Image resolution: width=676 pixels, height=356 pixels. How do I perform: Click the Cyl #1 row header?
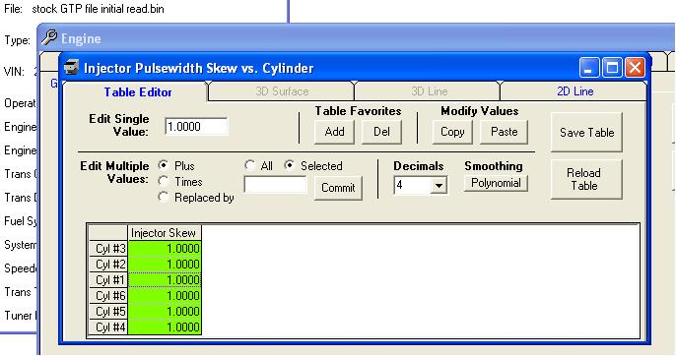pyautogui.click(x=108, y=280)
